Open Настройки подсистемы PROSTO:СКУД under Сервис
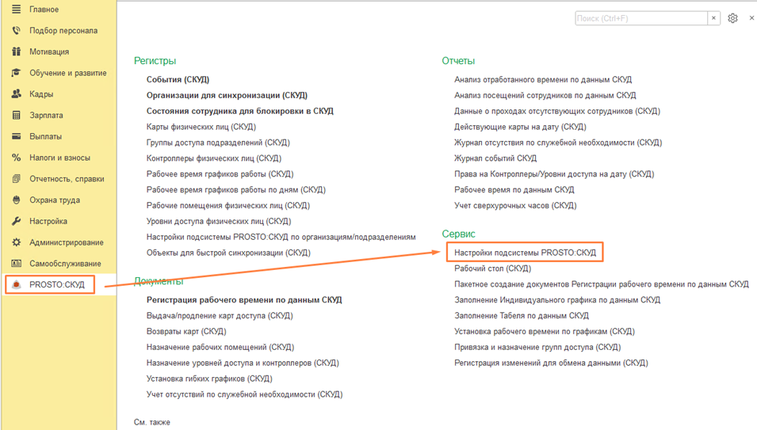The width and height of the screenshot is (757, 430). coord(525,253)
